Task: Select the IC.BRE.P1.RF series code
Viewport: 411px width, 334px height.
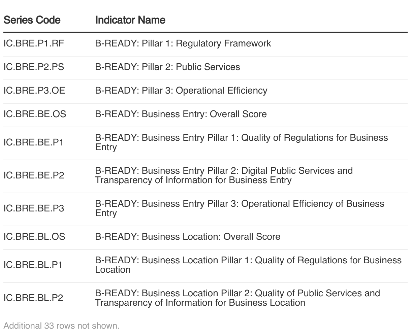Action: click(34, 43)
